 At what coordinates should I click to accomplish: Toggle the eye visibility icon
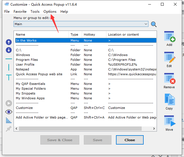[x=9, y=112]
